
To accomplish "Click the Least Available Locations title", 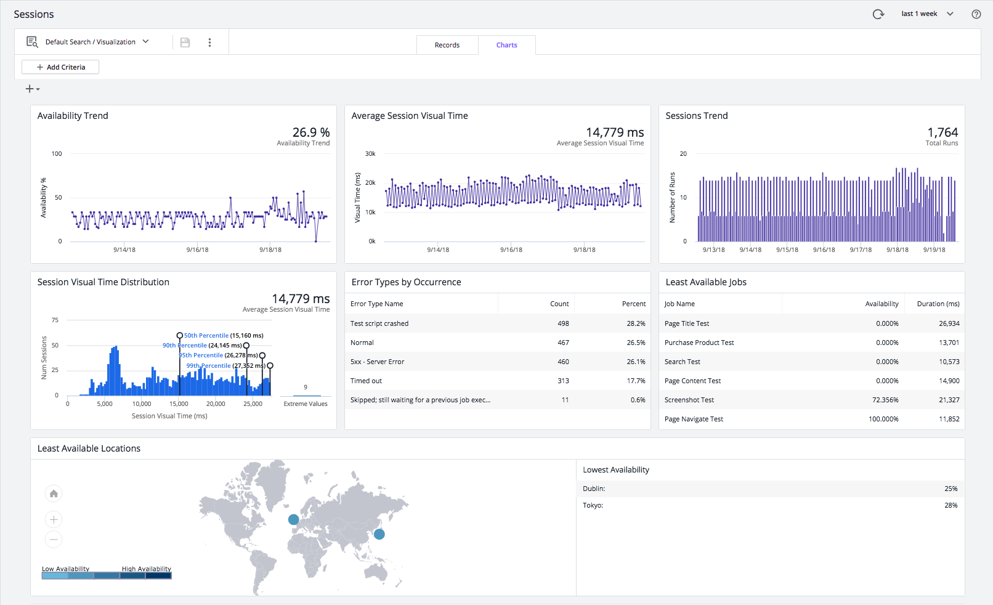I will 89,449.
